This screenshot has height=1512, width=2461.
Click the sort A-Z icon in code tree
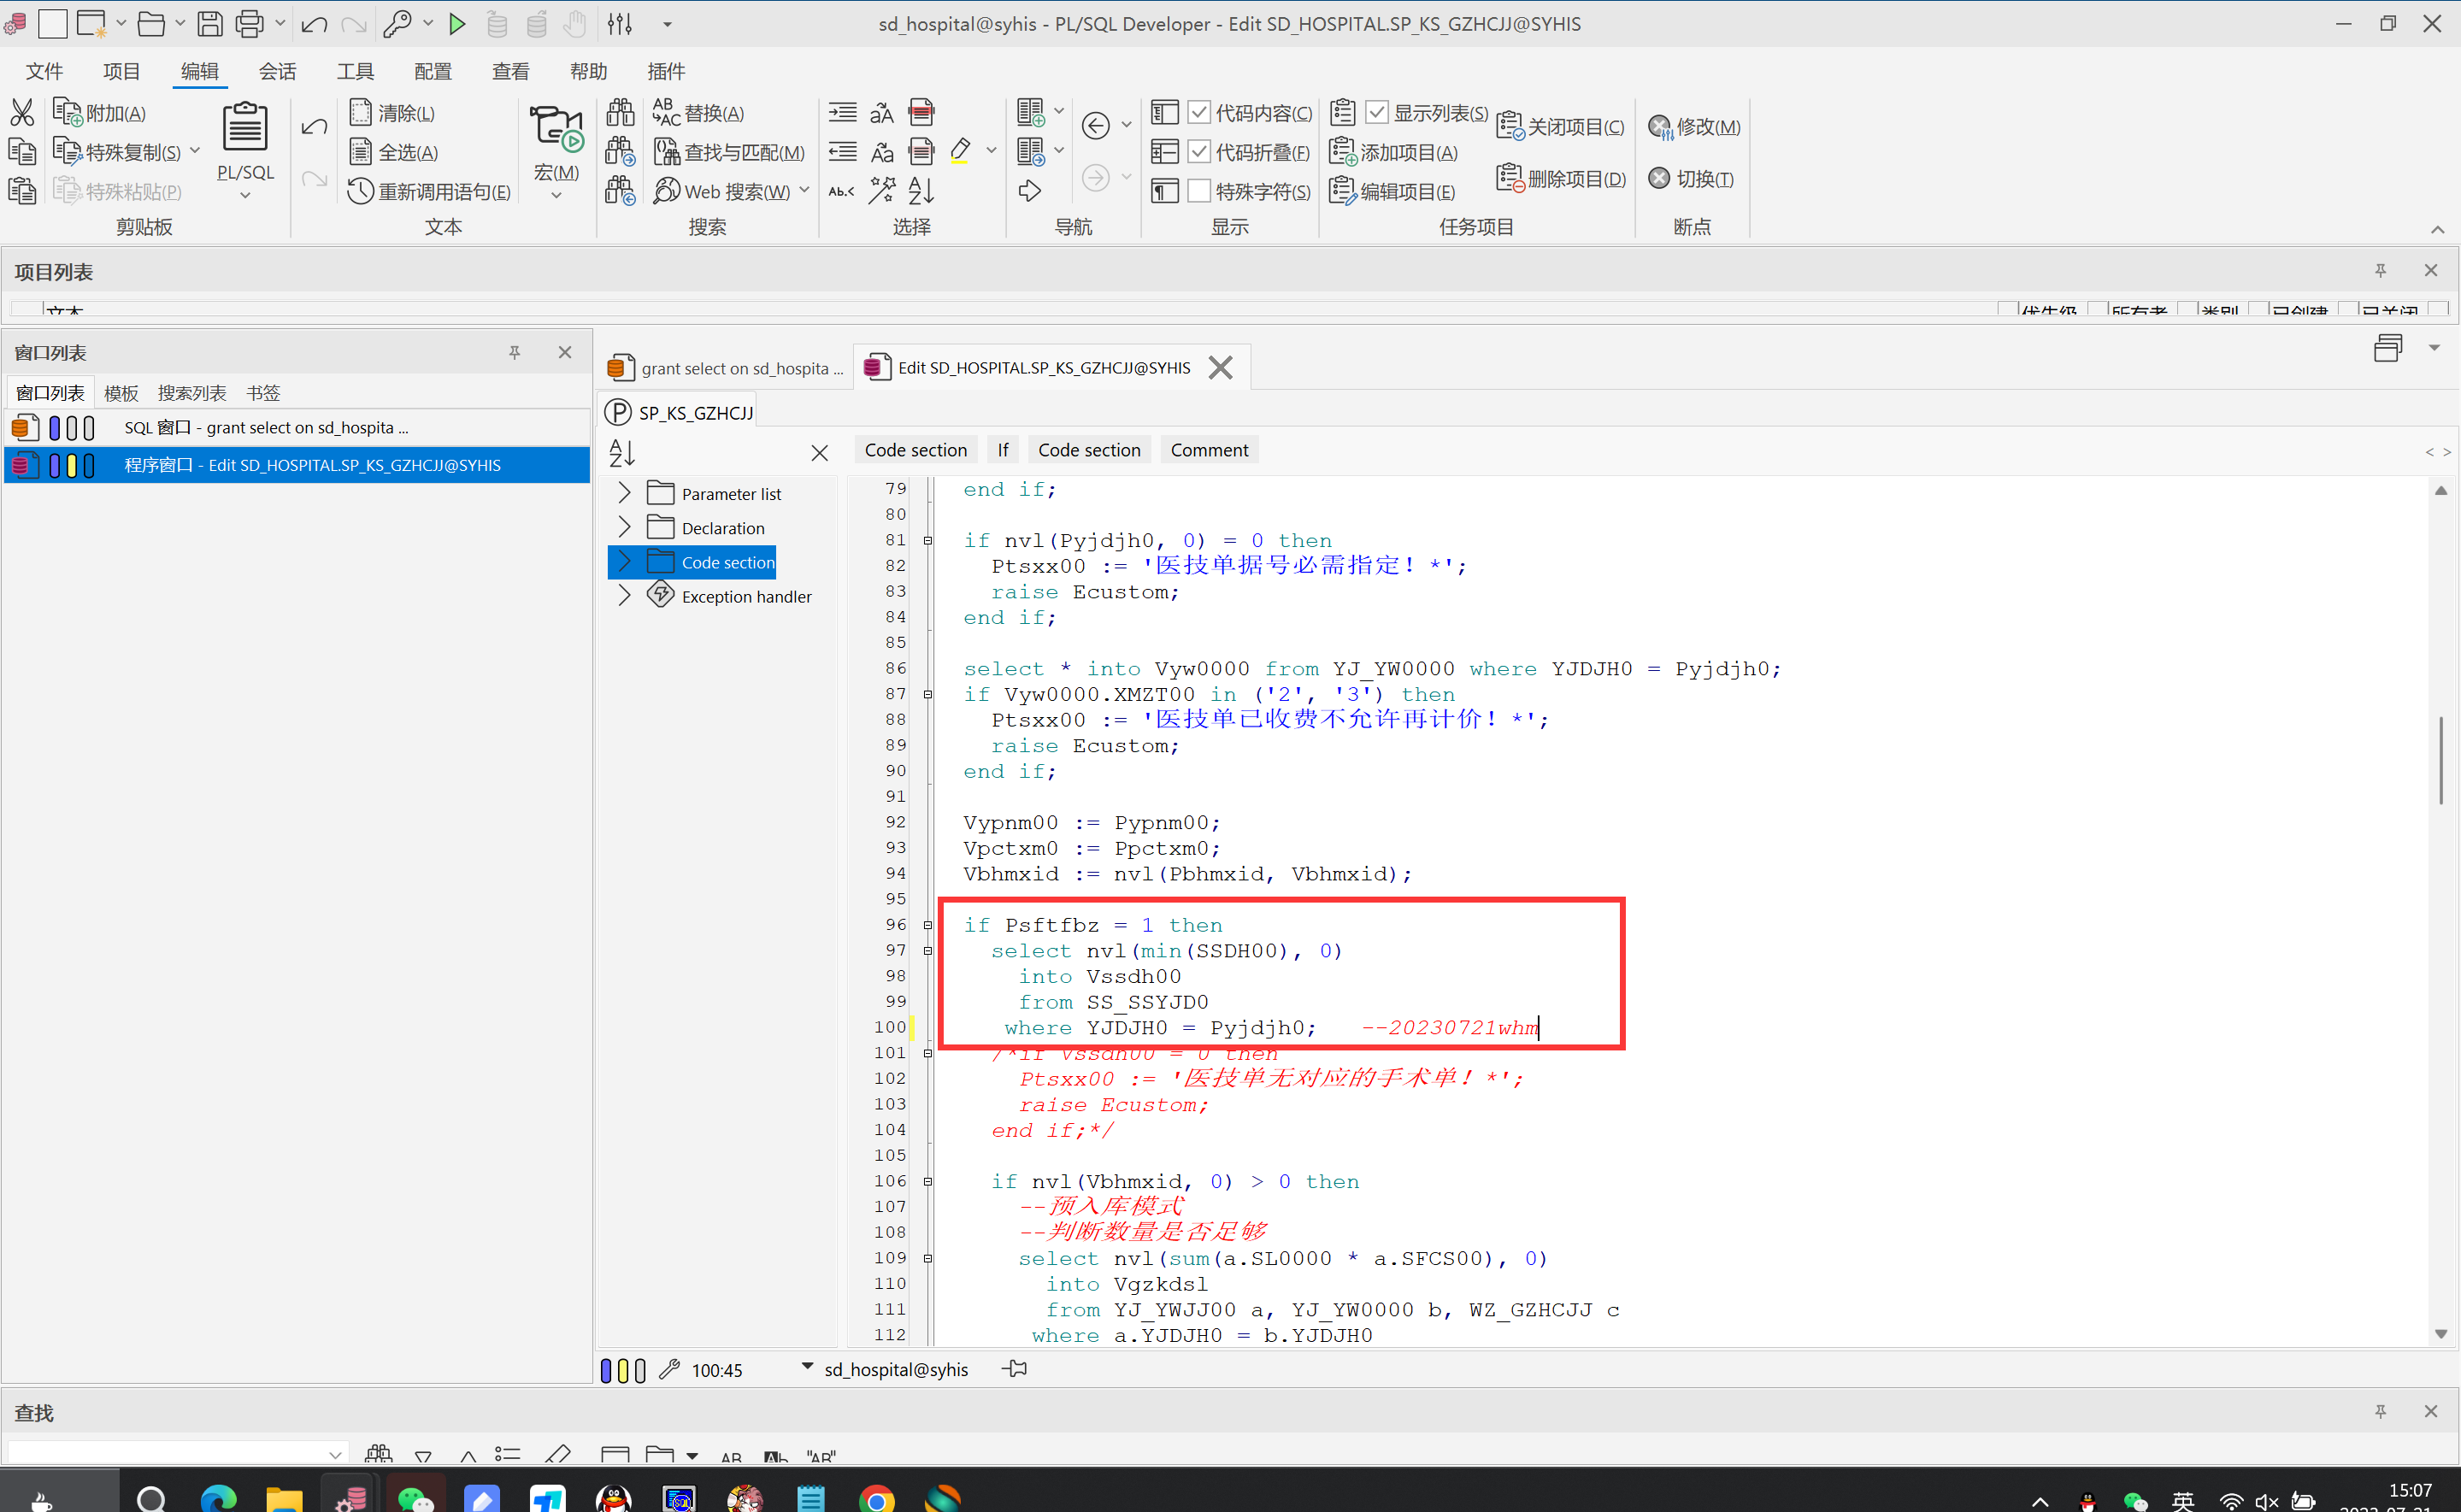coord(622,453)
